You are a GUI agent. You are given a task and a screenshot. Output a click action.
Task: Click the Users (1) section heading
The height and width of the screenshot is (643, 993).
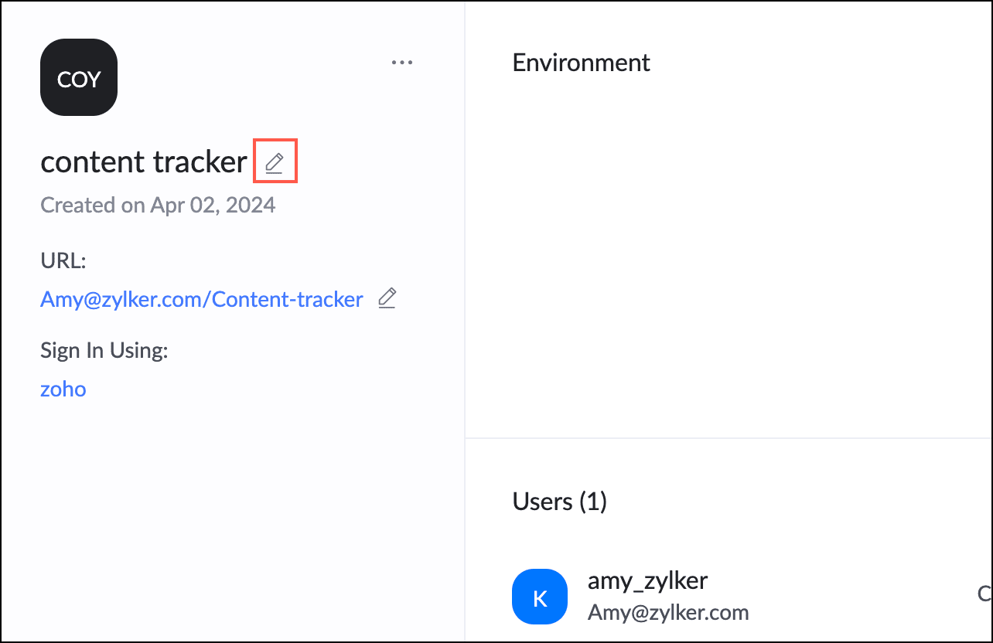(560, 502)
